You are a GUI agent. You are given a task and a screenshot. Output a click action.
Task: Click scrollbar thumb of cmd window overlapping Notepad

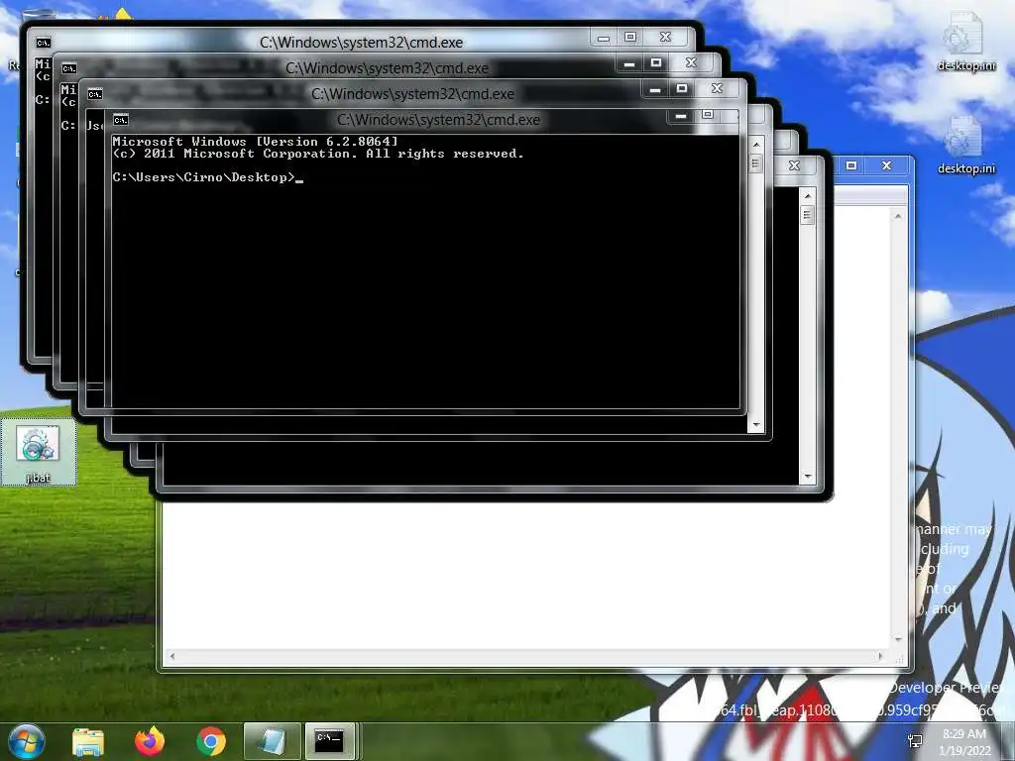(807, 215)
